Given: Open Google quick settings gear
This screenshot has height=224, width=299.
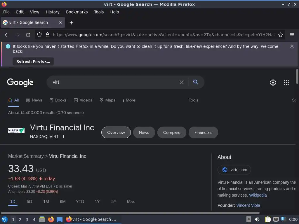Looking at the screenshot, I should click(x=273, y=83).
